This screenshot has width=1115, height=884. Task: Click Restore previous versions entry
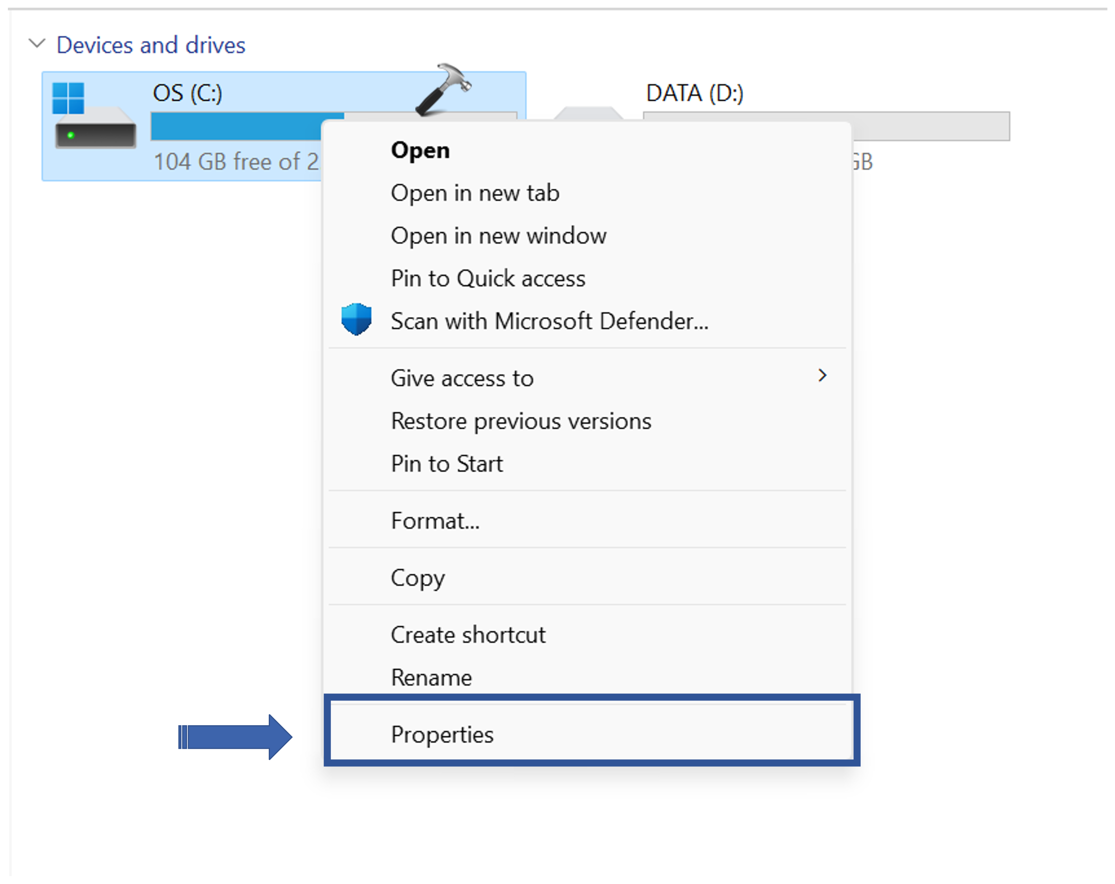coord(521,421)
